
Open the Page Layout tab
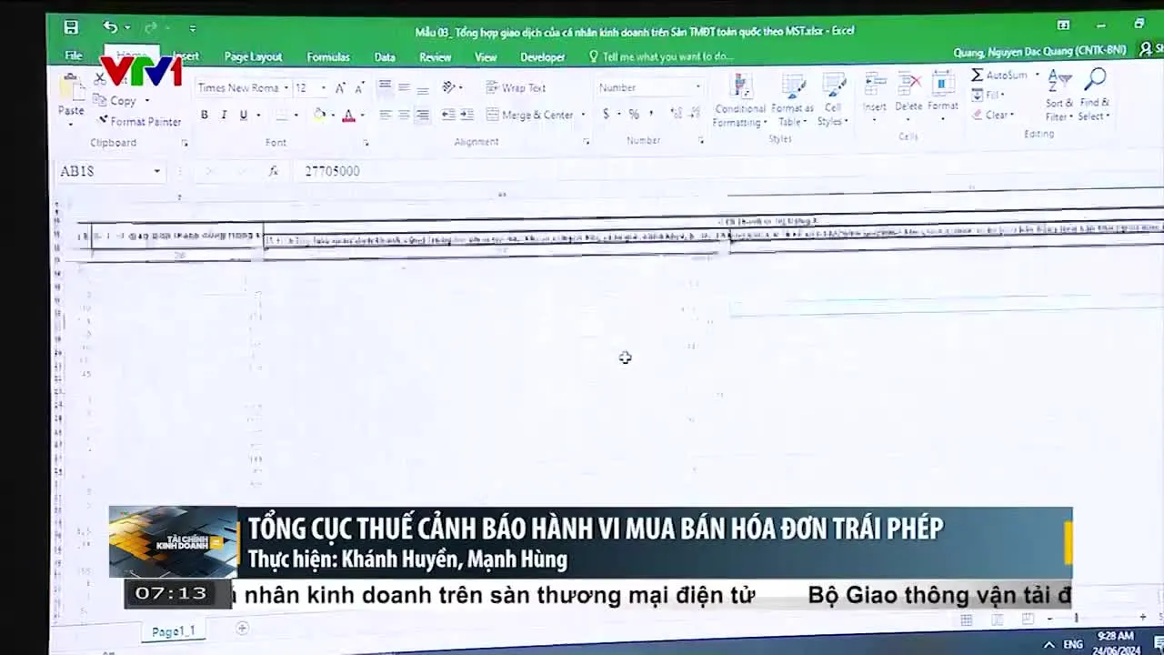[253, 56]
